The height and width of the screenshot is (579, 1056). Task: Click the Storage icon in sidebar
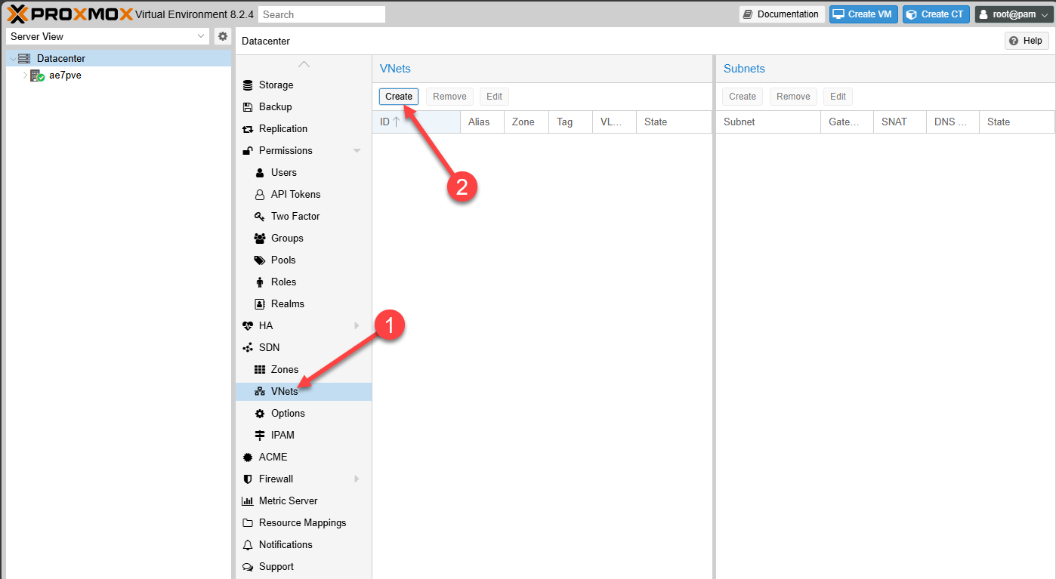248,85
